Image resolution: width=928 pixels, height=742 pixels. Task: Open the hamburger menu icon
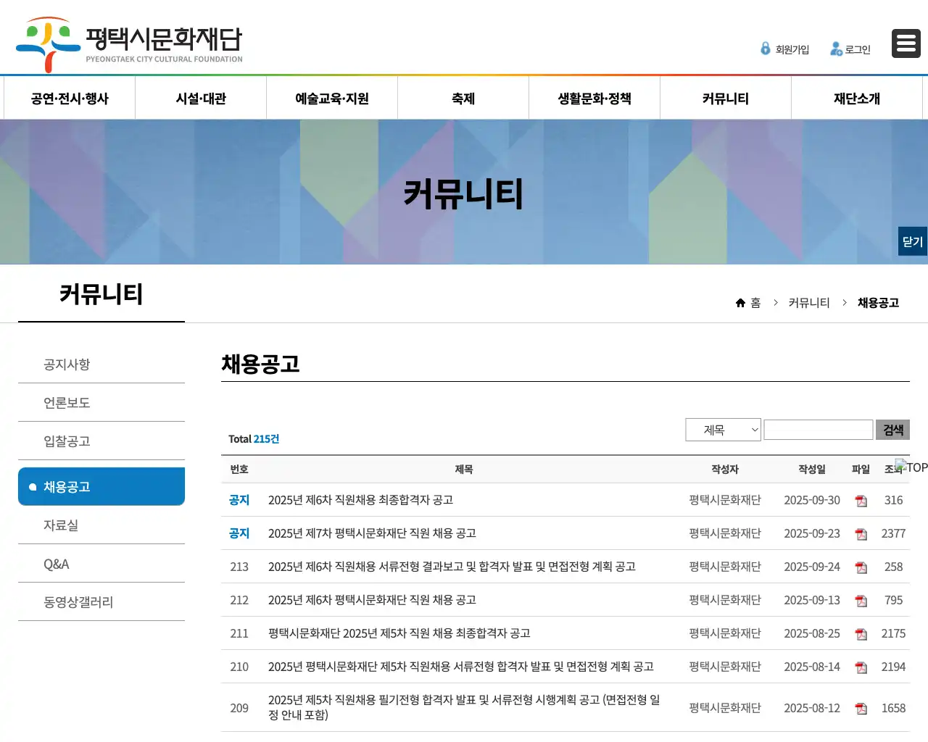point(906,43)
